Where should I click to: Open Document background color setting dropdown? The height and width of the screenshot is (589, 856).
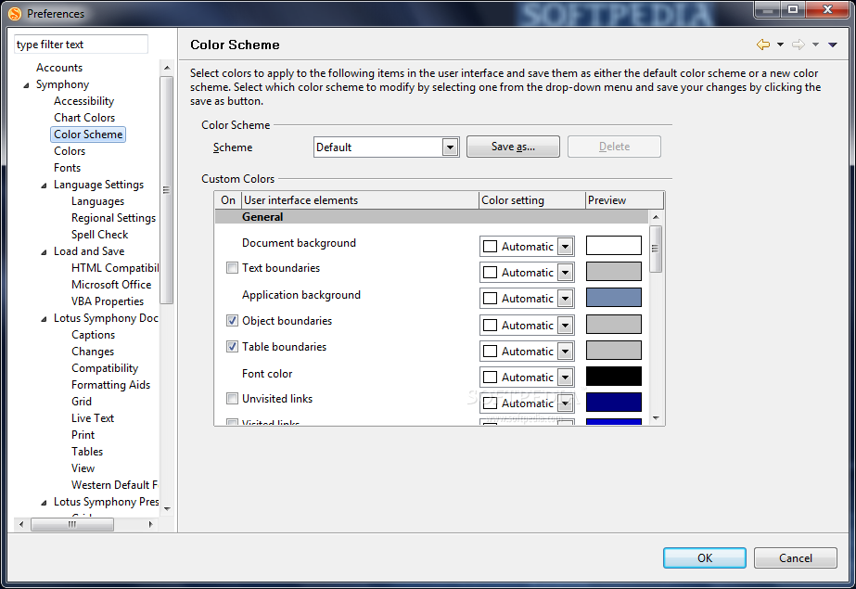point(566,247)
